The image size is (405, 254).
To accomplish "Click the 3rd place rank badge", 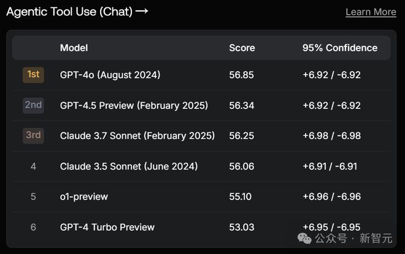I will pyautogui.click(x=33, y=136).
